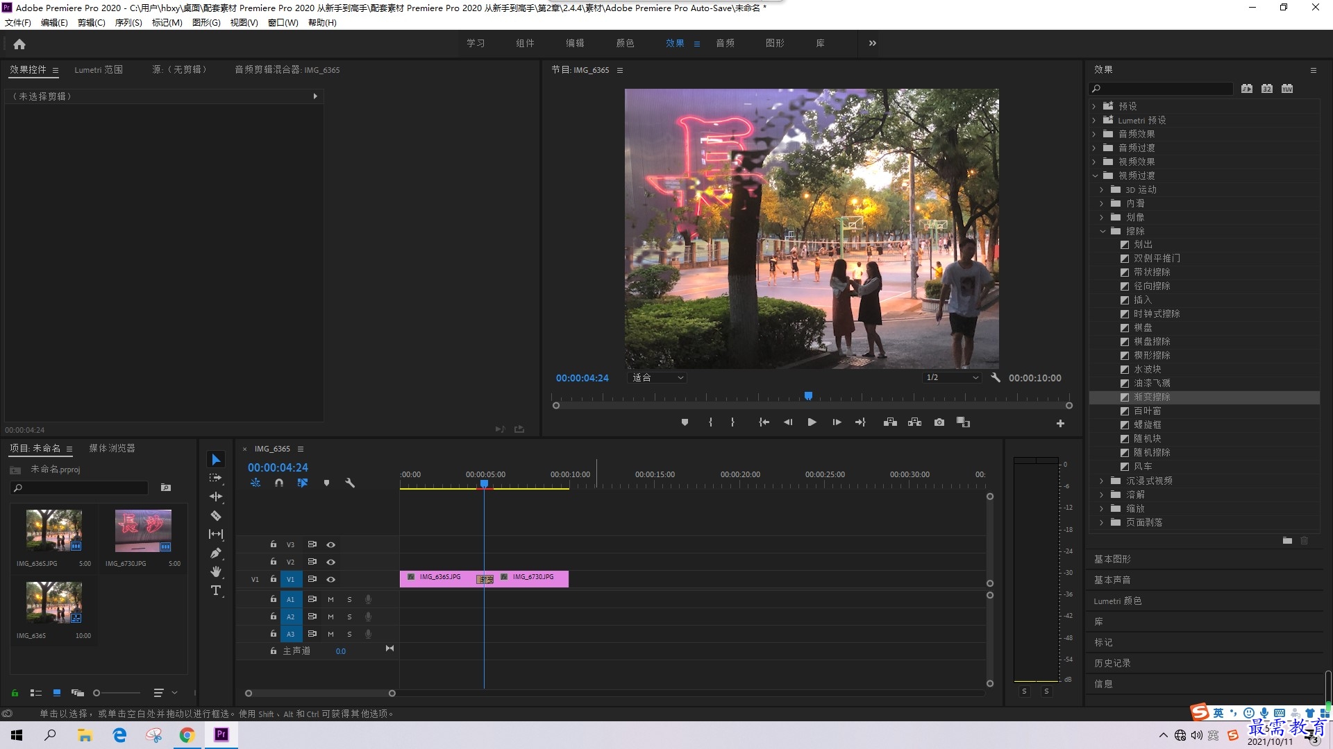This screenshot has width=1333, height=749.
Task: Toggle linked selection in timeline
Action: pyautogui.click(x=303, y=483)
